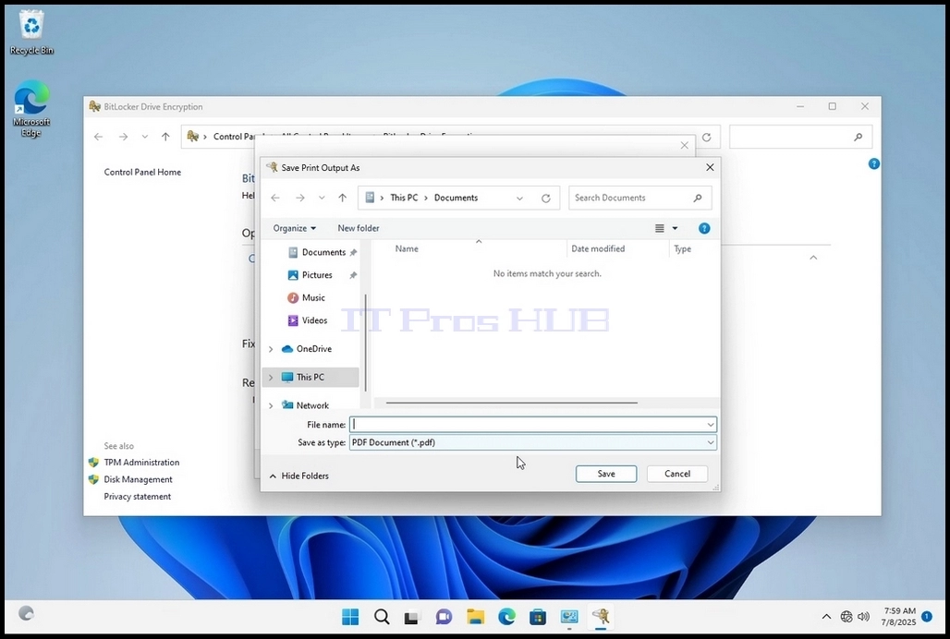Click the forward arrow in the save dialog
950x639 pixels.
(300, 198)
